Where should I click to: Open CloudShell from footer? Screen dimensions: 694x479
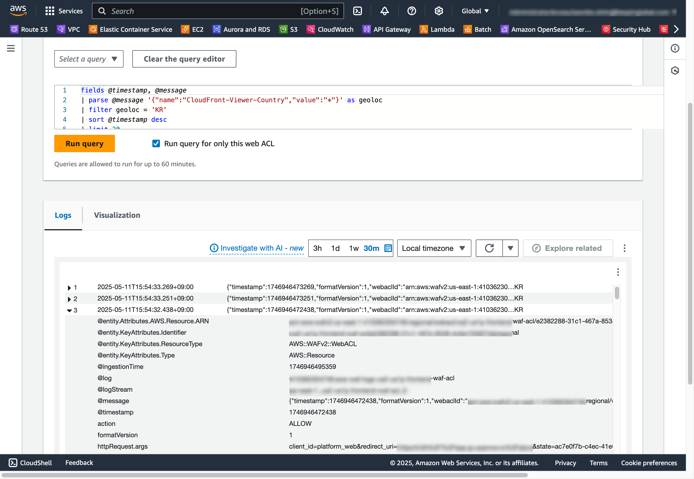tap(30, 462)
